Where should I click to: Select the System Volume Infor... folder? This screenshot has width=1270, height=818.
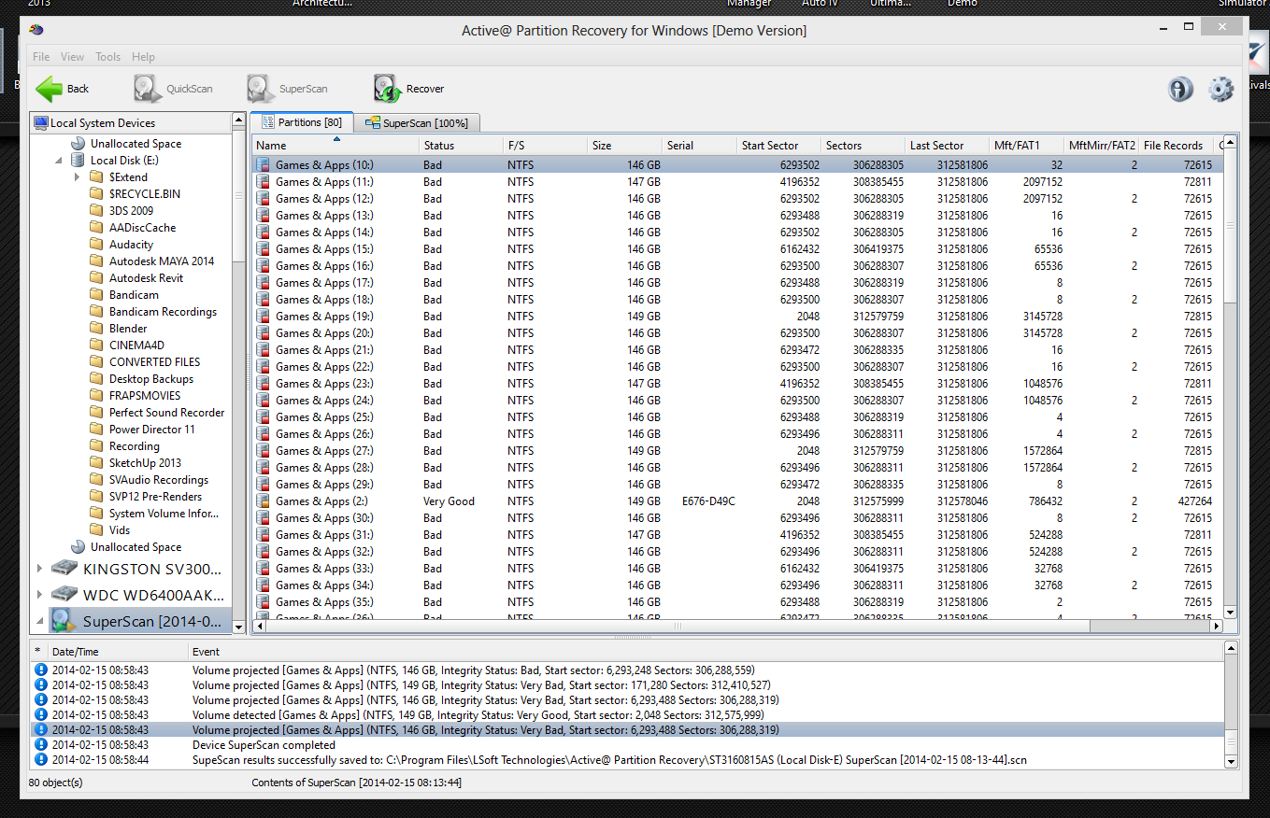164,514
